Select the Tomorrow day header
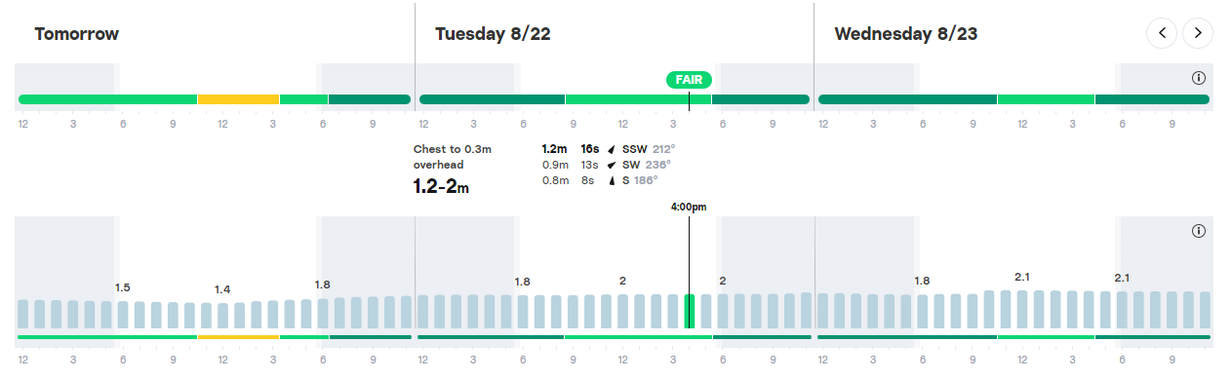1232x381 pixels. tap(77, 34)
